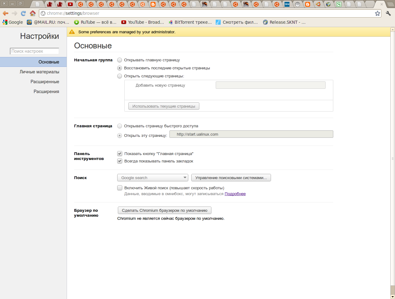Follow the 'Подробнее' link
The height and width of the screenshot is (299, 395).
point(235,194)
